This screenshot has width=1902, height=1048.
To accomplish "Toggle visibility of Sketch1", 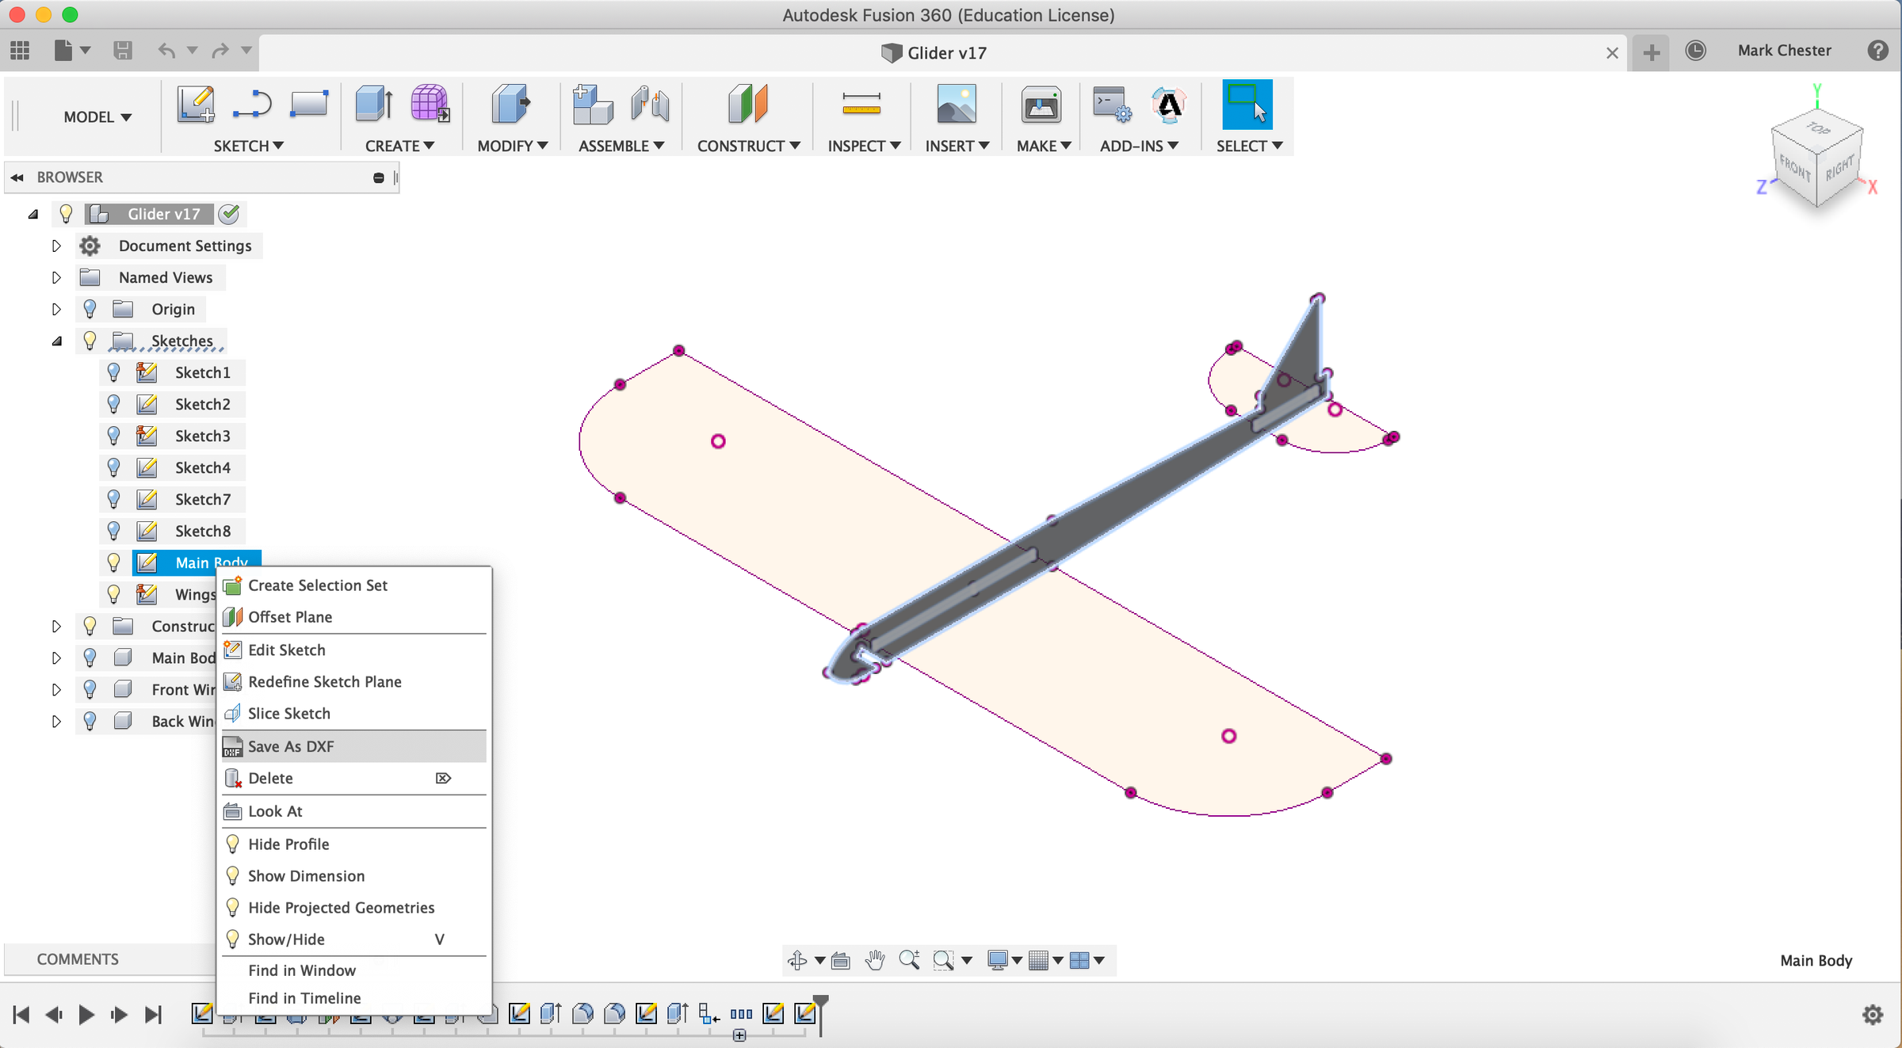I will pos(113,372).
